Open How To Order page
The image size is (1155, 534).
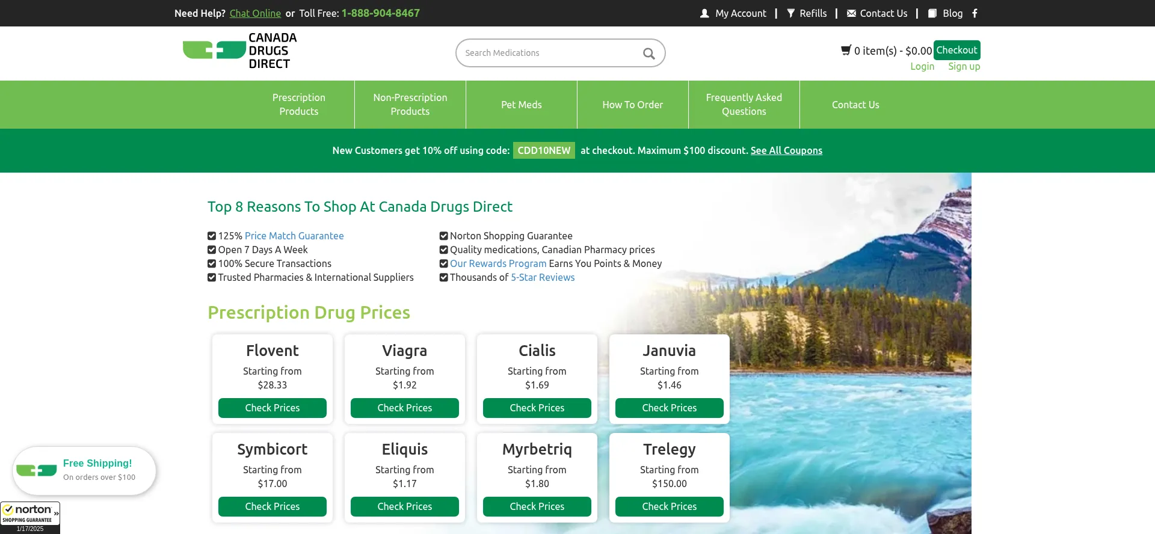point(633,105)
